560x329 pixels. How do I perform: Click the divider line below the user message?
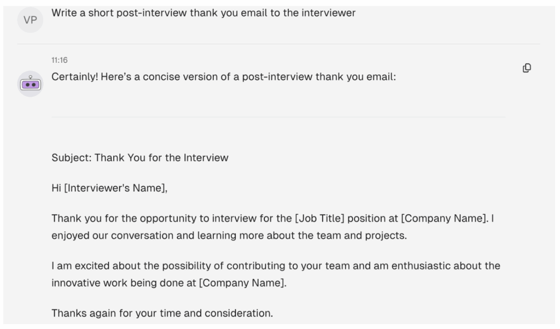(278, 44)
